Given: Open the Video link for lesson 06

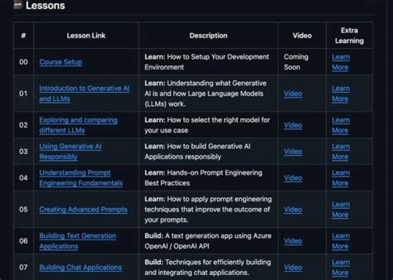Looking at the screenshot, I should tap(293, 241).
